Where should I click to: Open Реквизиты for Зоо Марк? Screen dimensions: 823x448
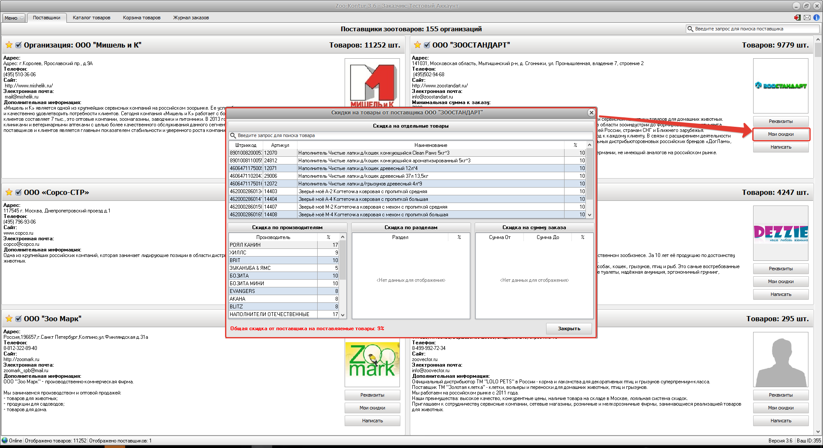click(372, 395)
